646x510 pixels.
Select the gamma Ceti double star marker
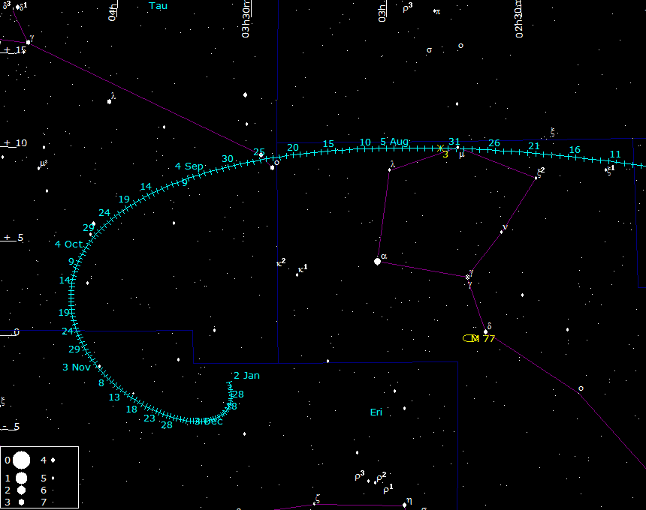(x=468, y=277)
